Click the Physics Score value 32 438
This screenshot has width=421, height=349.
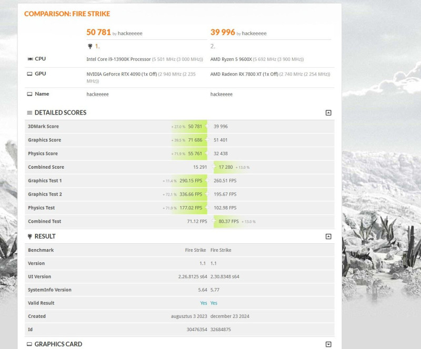pyautogui.click(x=220, y=153)
